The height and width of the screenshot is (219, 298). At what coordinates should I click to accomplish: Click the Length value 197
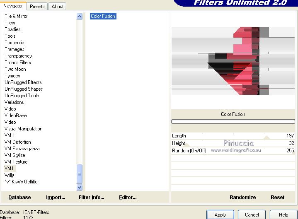click(x=290, y=136)
